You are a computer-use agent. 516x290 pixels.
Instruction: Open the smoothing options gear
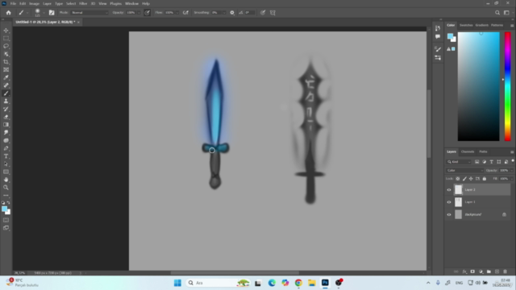coord(232,13)
